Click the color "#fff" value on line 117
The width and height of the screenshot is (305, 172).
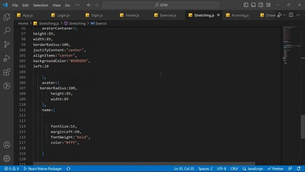[x=71, y=142]
